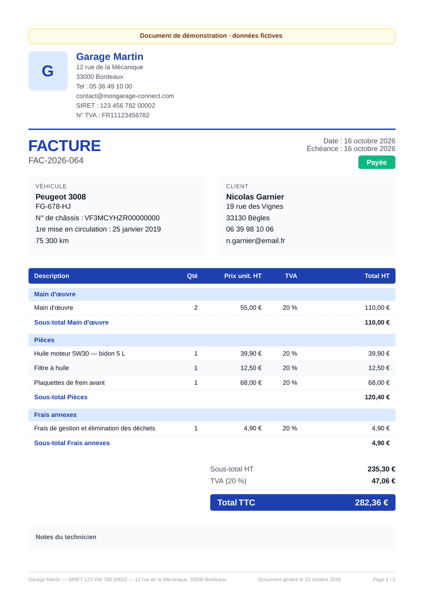Click the client address 19 rue des Vignes
The image size is (424, 600).
[254, 207]
